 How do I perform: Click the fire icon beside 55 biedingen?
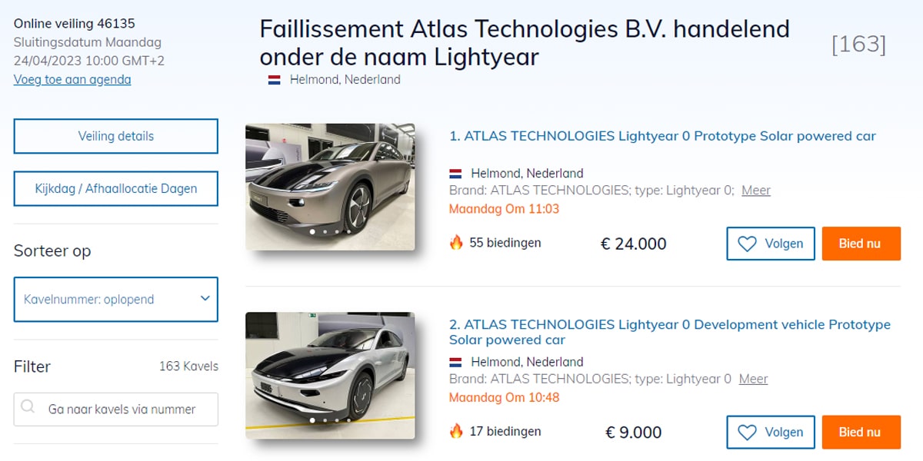click(456, 243)
